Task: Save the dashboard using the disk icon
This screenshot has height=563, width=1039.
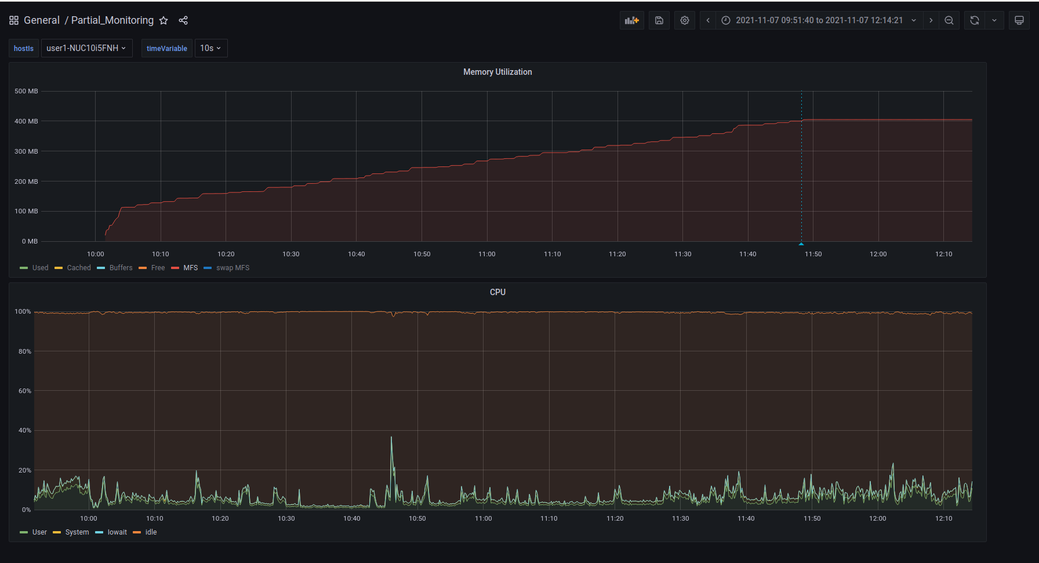Action: pyautogui.click(x=659, y=20)
